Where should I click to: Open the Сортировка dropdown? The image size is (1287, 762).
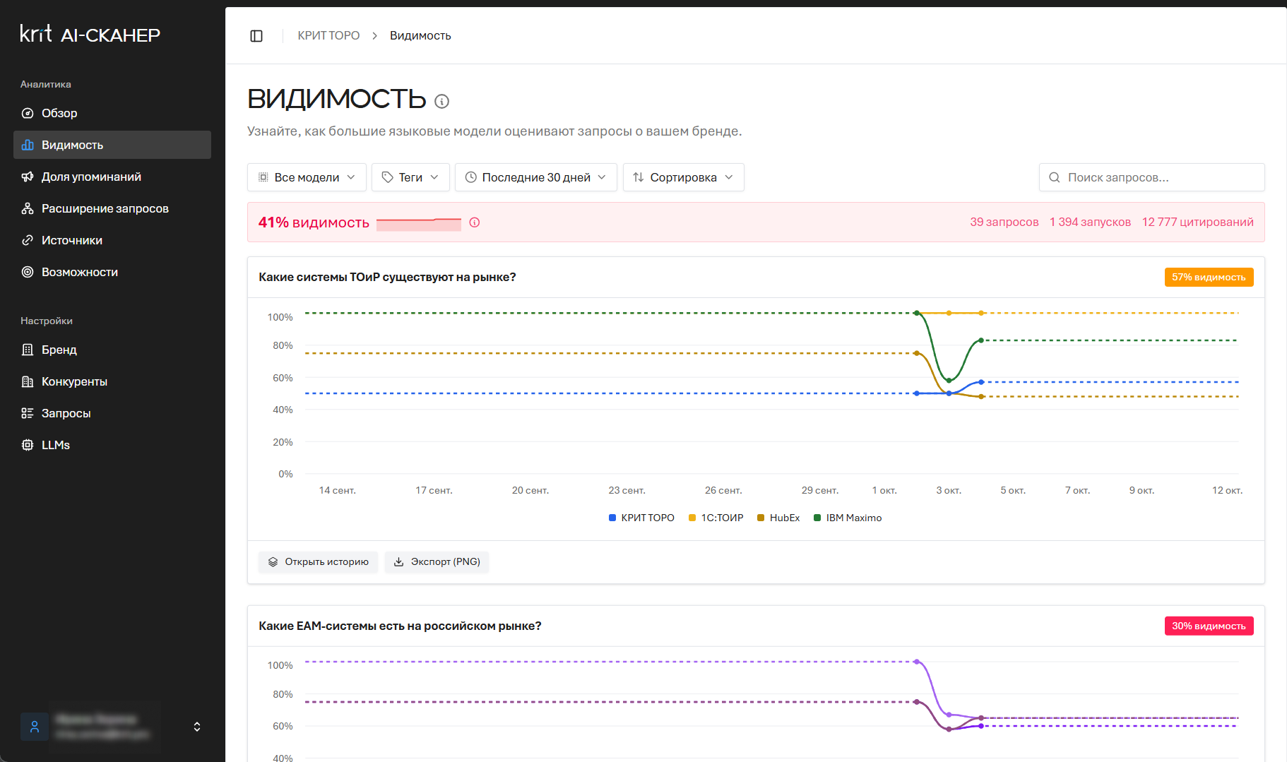[684, 177]
